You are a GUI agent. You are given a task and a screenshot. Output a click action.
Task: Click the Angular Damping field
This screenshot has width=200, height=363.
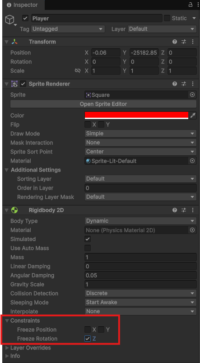pos(140,275)
